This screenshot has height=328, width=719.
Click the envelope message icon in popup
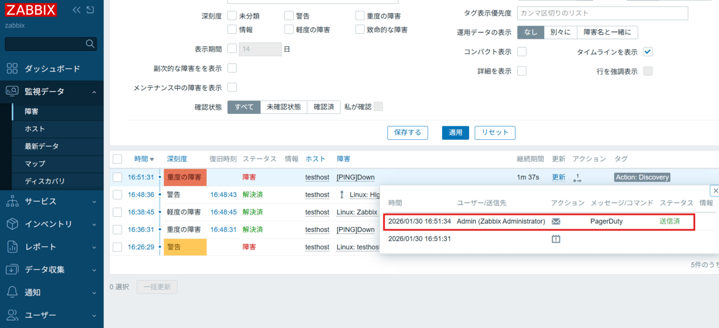[x=556, y=221]
